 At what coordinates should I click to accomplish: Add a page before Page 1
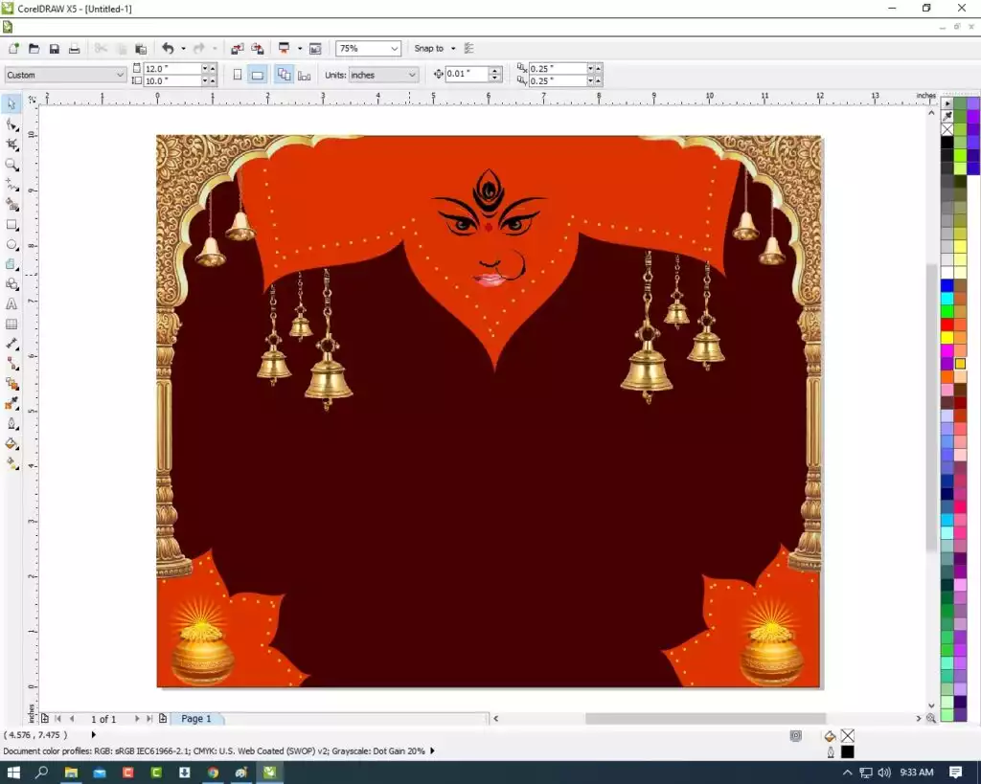pyautogui.click(x=45, y=719)
